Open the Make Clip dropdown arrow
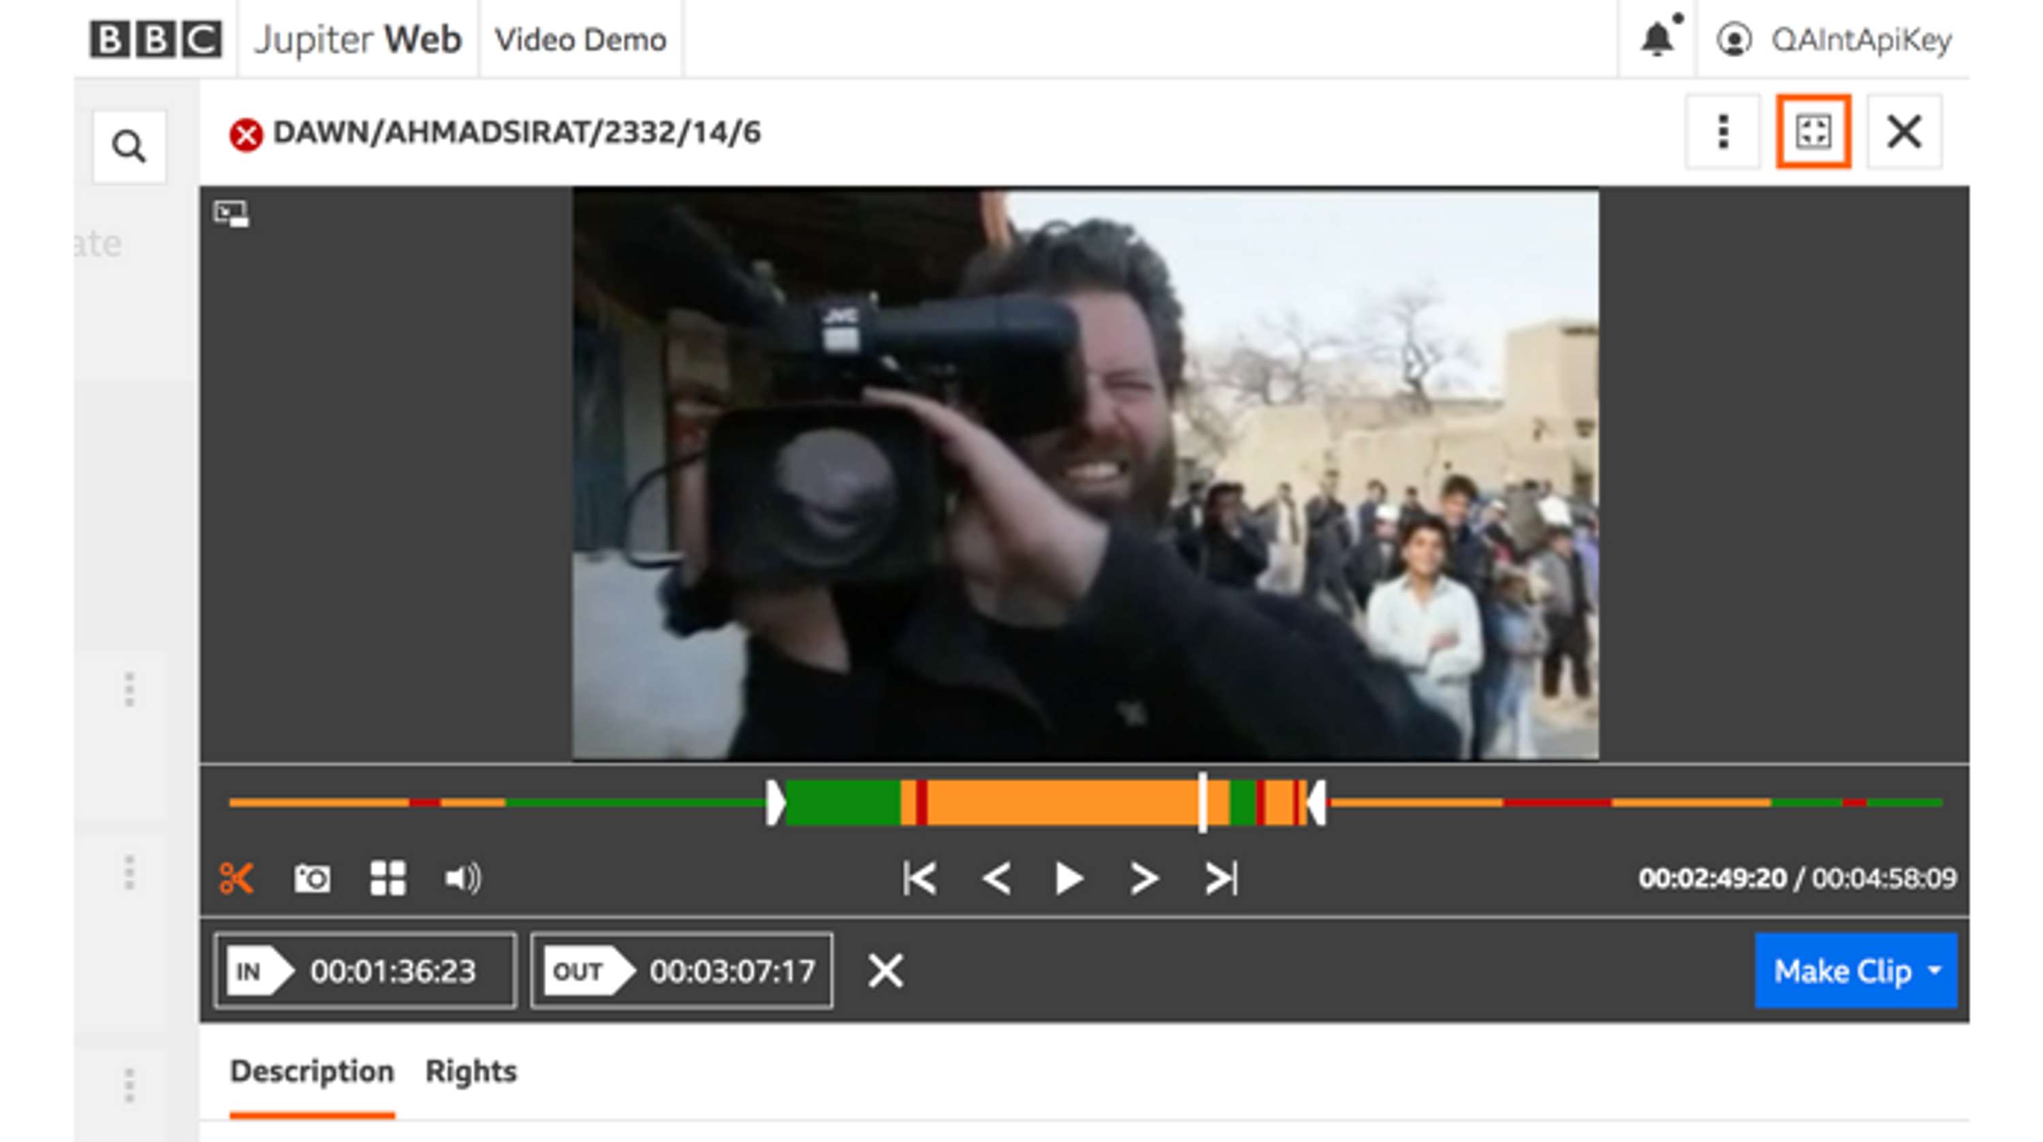 (x=1935, y=970)
